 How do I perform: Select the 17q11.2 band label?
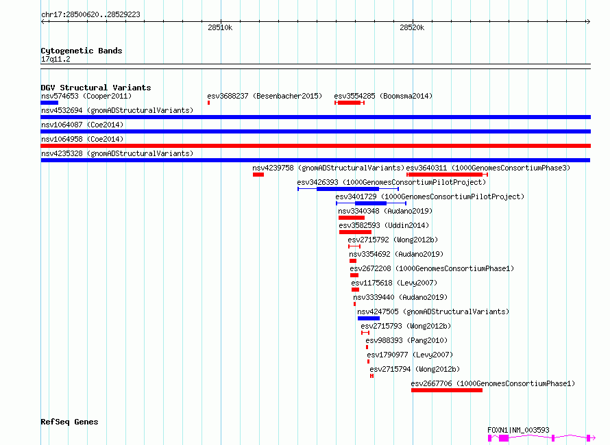point(56,59)
